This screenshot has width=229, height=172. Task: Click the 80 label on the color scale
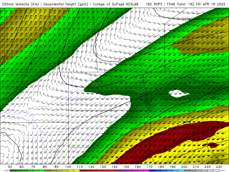click(45, 167)
